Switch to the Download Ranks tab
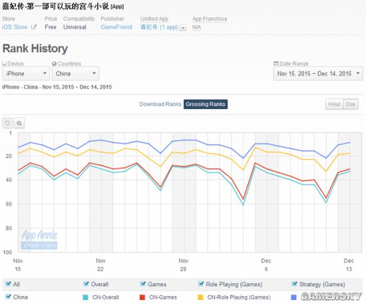 point(160,104)
